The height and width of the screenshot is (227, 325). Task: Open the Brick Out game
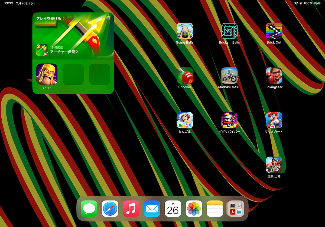pos(274,31)
